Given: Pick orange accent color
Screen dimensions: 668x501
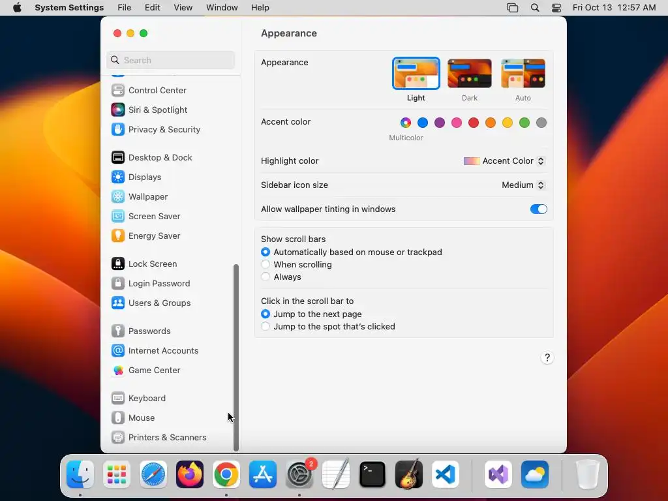Looking at the screenshot, I should tap(491, 123).
